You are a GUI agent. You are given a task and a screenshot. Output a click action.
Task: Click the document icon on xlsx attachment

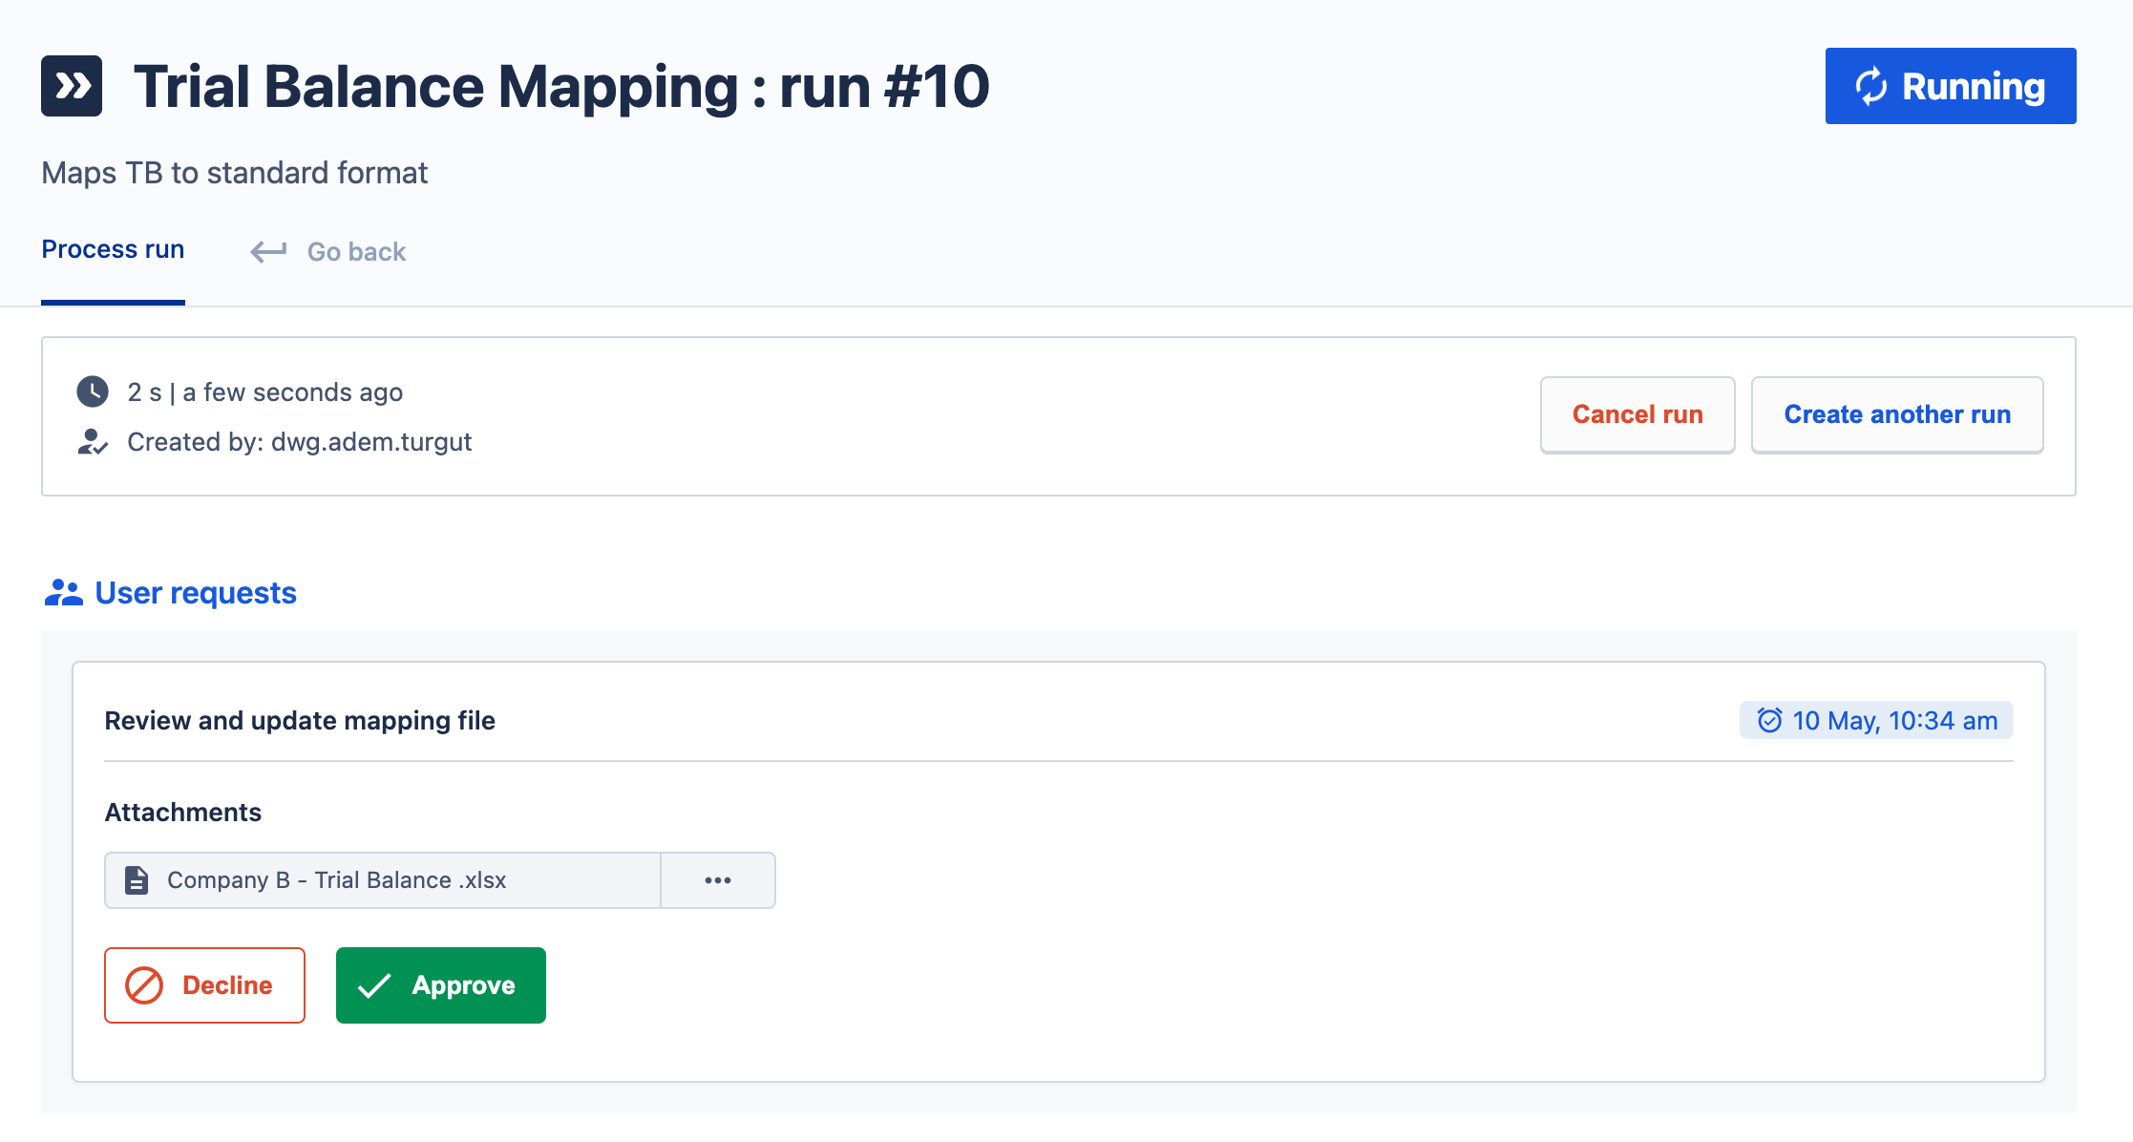[x=137, y=880]
